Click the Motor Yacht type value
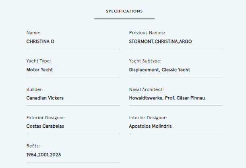Screen dimensions: 246x168 [x=39, y=70]
